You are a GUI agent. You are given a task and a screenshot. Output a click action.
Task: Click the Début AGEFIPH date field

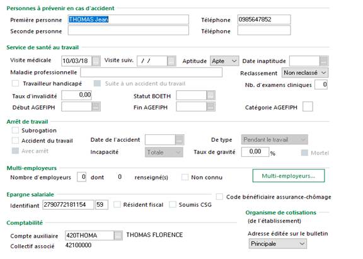pos(77,106)
